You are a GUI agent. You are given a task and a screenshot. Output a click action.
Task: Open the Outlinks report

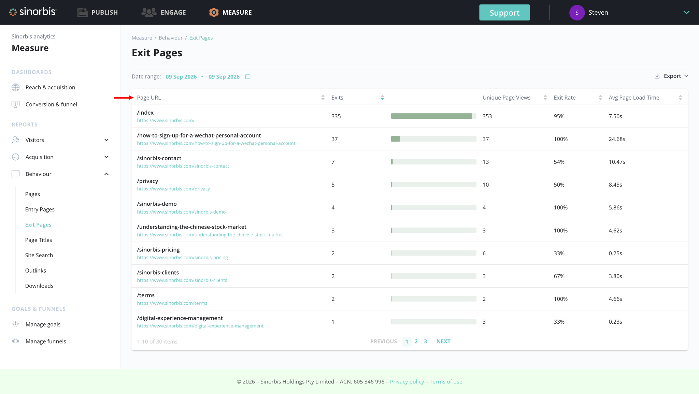tap(35, 271)
